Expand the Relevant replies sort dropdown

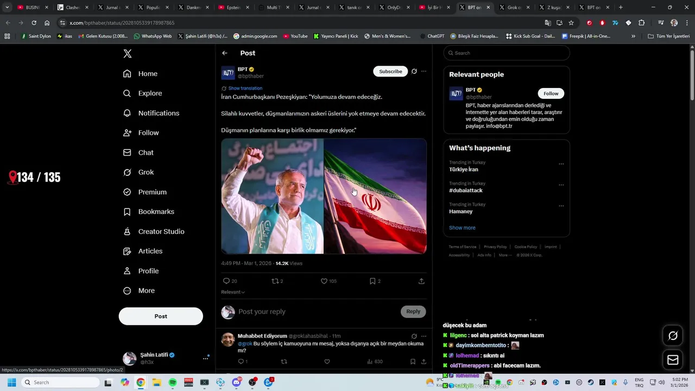coord(233,292)
